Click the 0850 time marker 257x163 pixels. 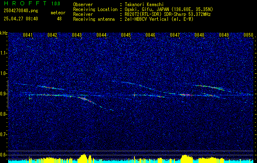point(248,35)
